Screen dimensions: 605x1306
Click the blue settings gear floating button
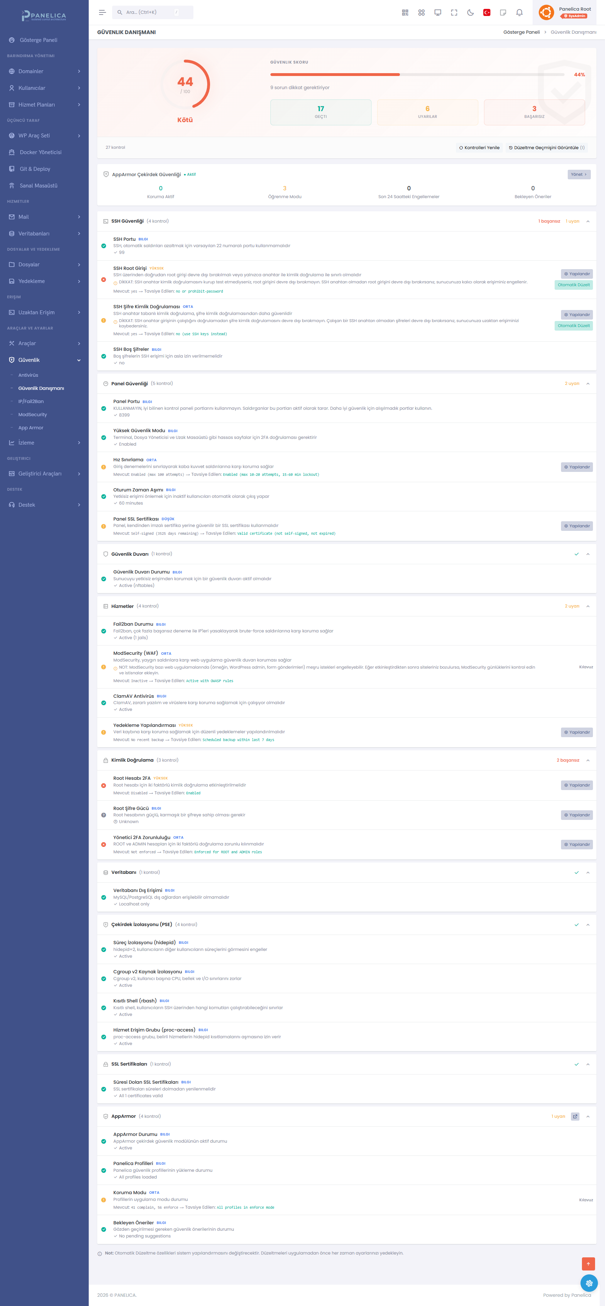pyautogui.click(x=588, y=1283)
